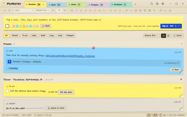Image resolution: width=187 pixels, height=117 pixels.
Task: Choose the green note color swatch
Action: (x=21, y=26)
